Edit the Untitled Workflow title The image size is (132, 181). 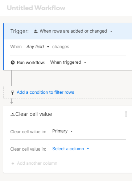tap(36, 8)
